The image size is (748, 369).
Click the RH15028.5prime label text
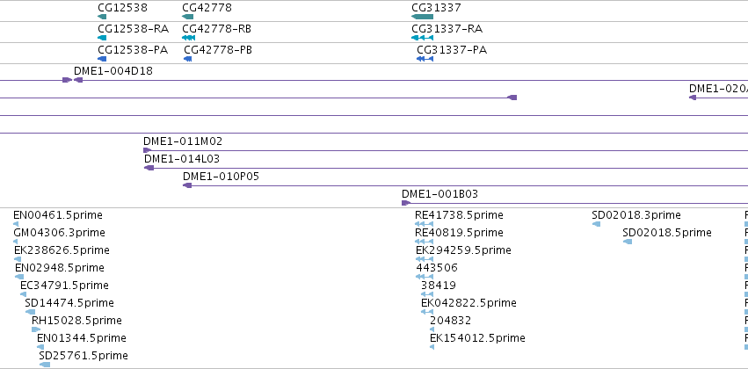point(76,321)
